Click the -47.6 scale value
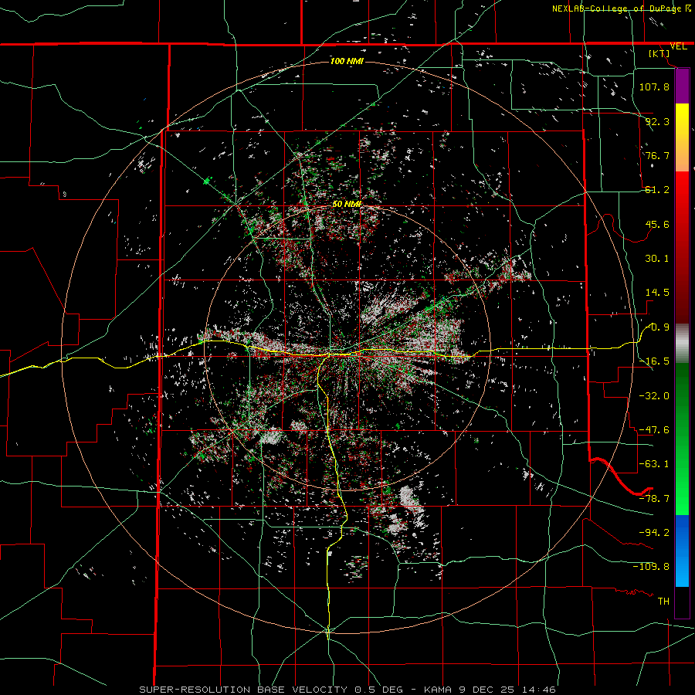695x695 pixels. 654,430
